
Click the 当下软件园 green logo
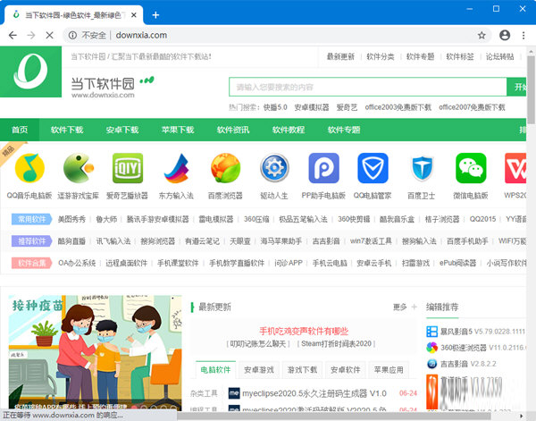[30, 72]
